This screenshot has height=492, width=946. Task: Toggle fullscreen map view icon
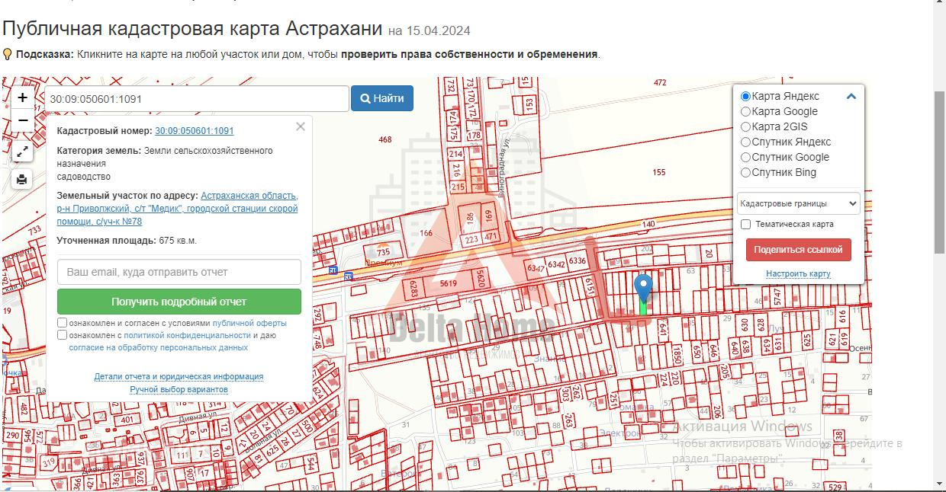(x=22, y=152)
